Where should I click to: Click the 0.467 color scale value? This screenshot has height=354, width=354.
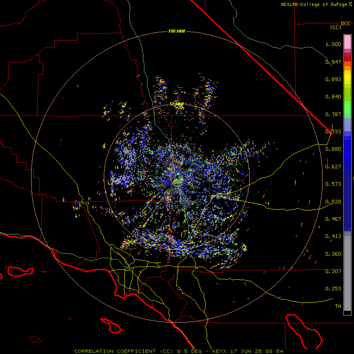[x=333, y=219]
